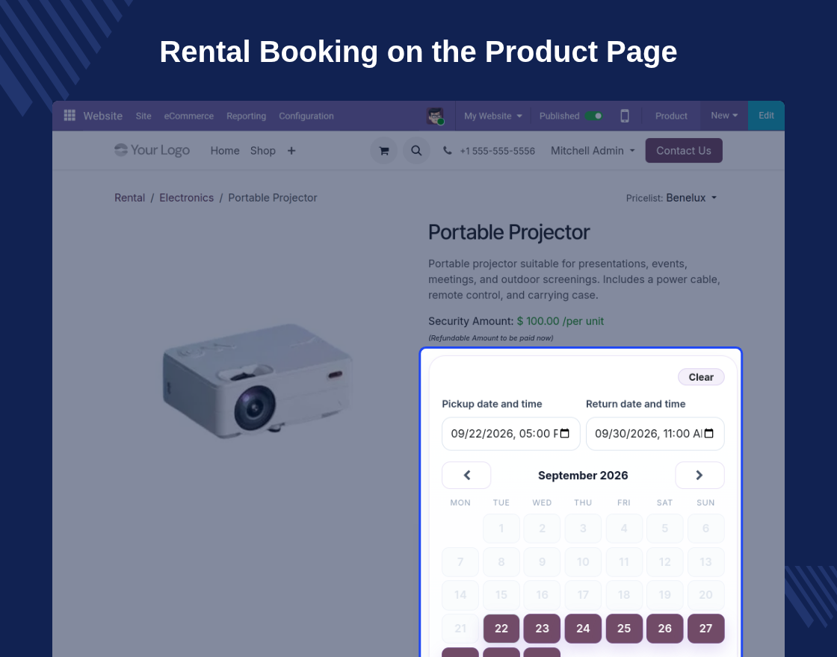Click the disabled day 15 cell

501,594
